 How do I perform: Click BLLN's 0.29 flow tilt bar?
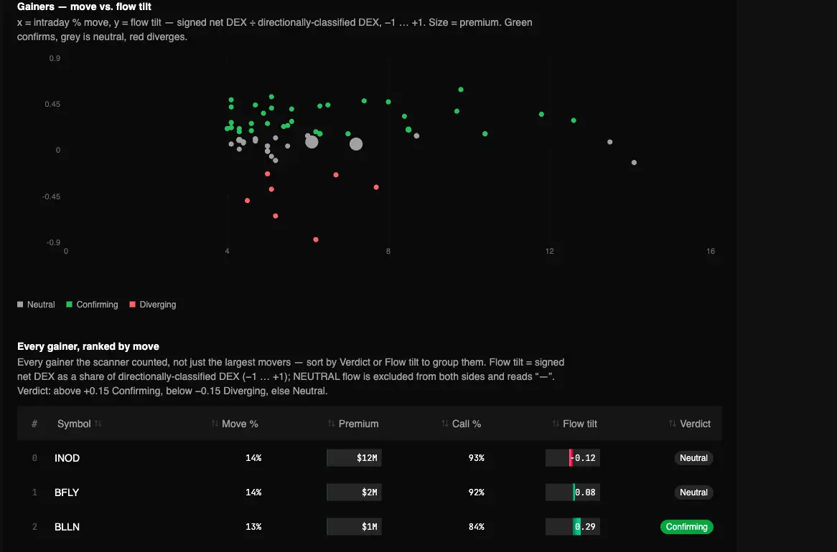[573, 526]
